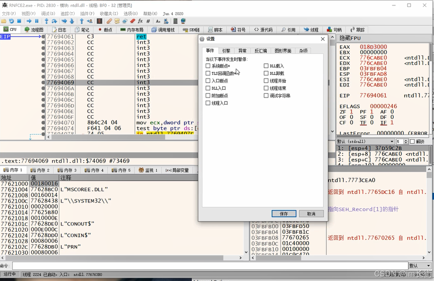Open the 内存布局 main tab

[132, 30]
